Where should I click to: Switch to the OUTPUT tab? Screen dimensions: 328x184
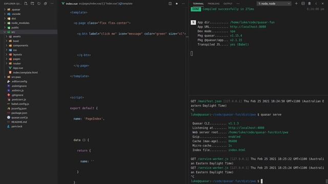coord(228,4)
